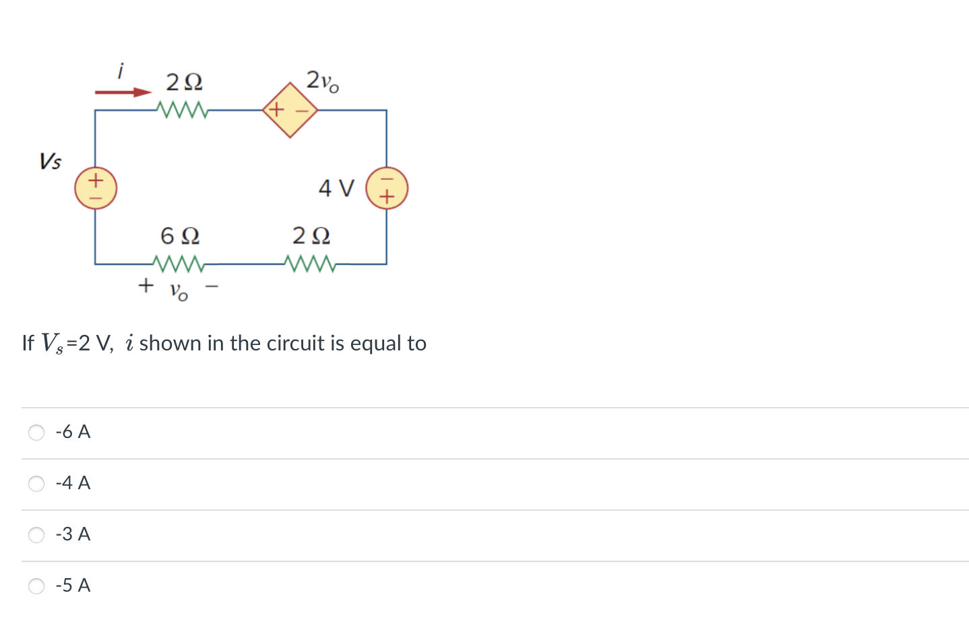Click the -4 A answer text
Screen dimensions: 969x624
[x=73, y=483]
